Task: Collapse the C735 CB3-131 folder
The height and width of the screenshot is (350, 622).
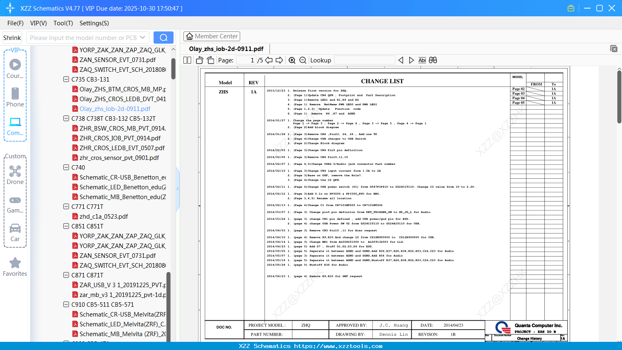Action: click(66, 79)
